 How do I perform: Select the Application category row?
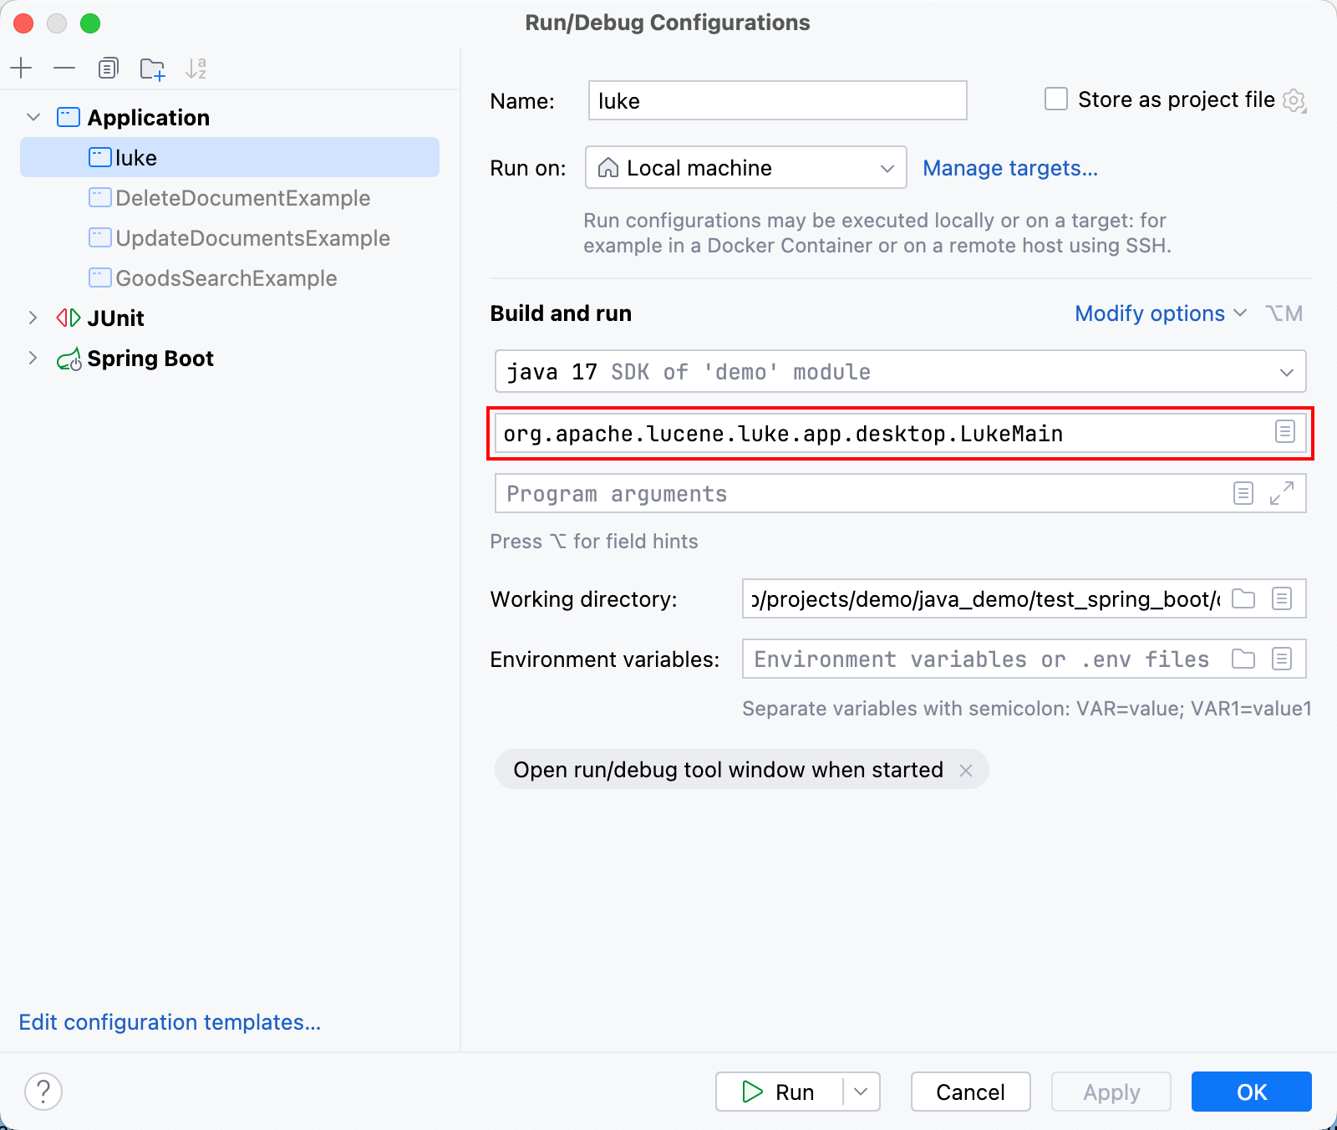pyautogui.click(x=230, y=117)
